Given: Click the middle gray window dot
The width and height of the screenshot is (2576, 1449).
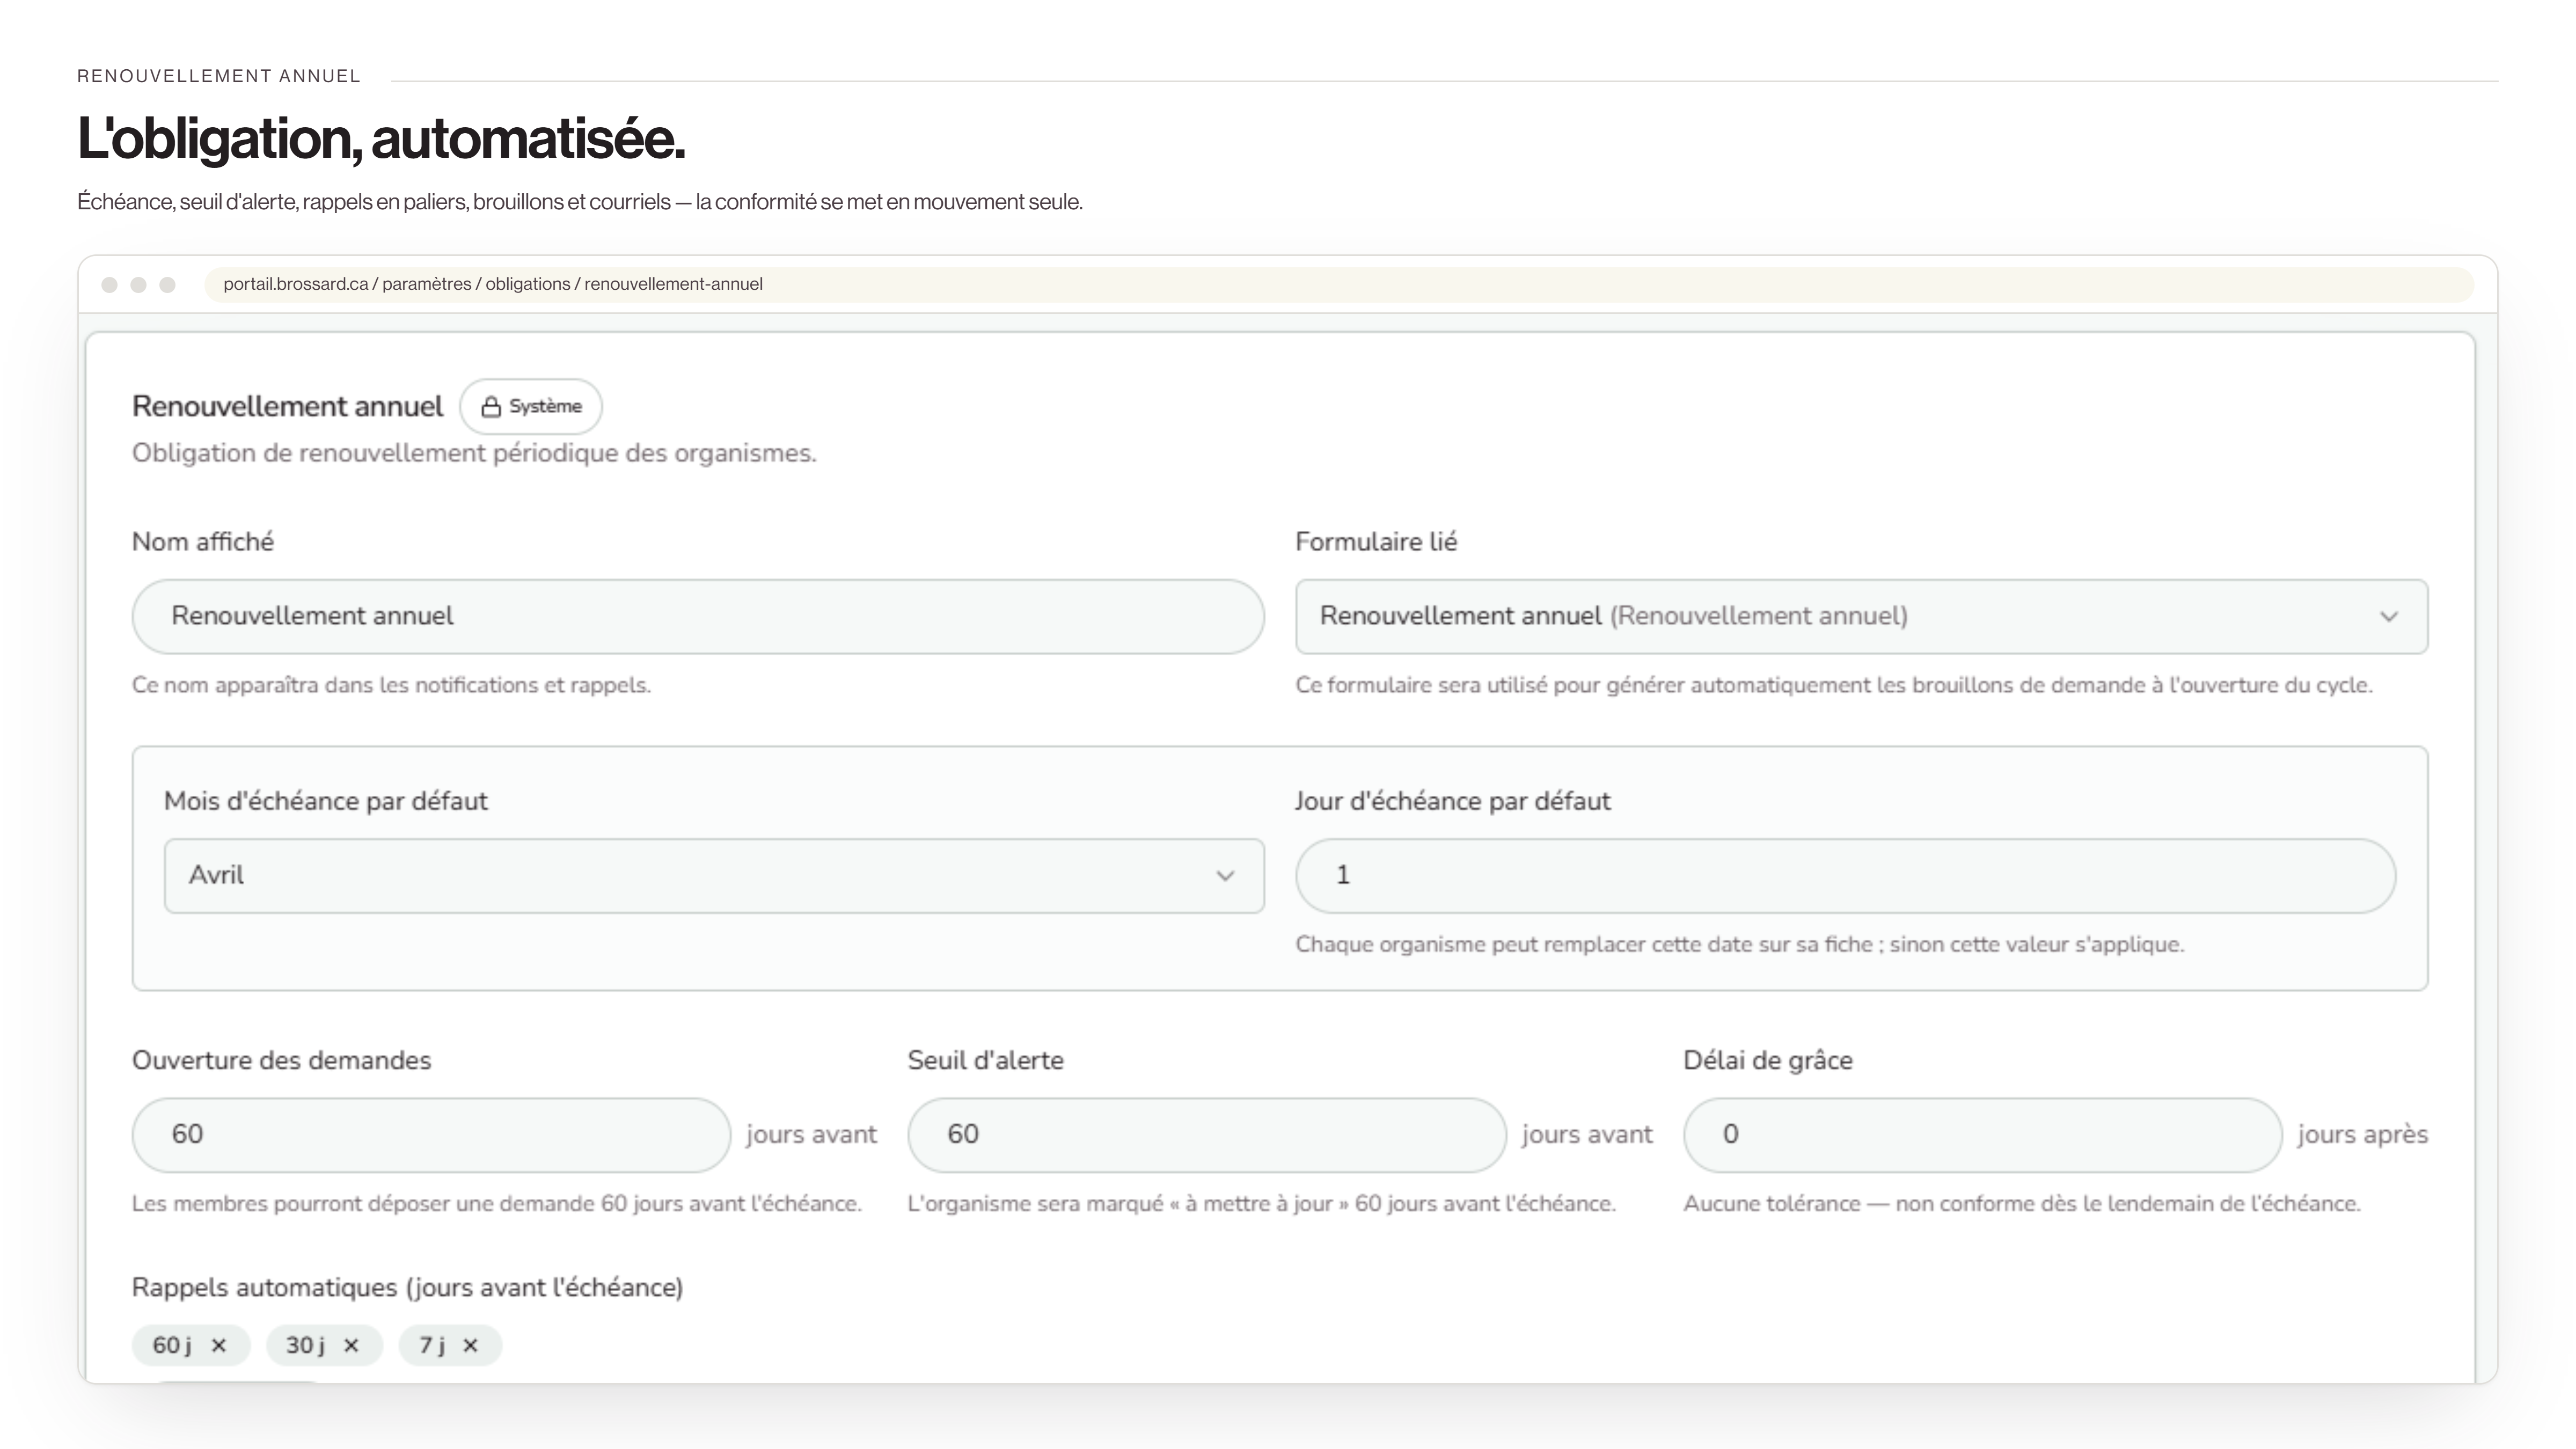Looking at the screenshot, I should pos(139,285).
